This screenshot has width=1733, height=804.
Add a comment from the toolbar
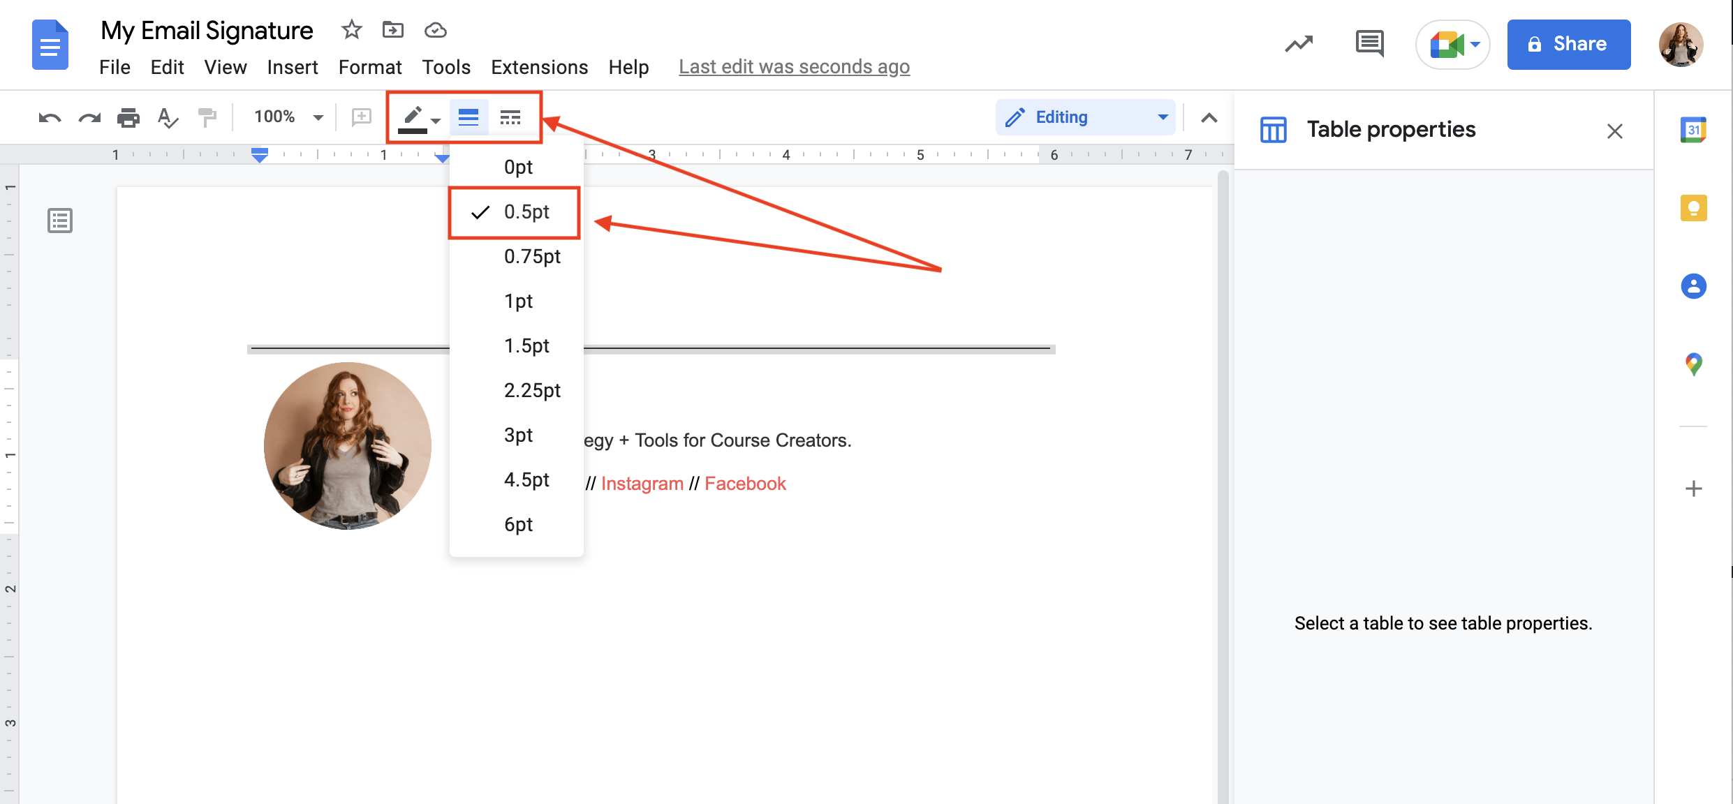[361, 117]
